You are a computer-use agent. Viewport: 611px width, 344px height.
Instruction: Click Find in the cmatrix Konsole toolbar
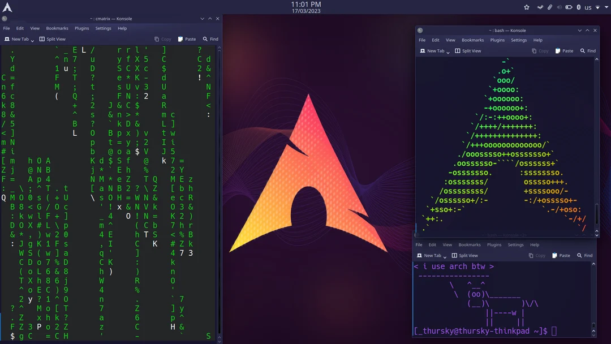click(x=209, y=39)
